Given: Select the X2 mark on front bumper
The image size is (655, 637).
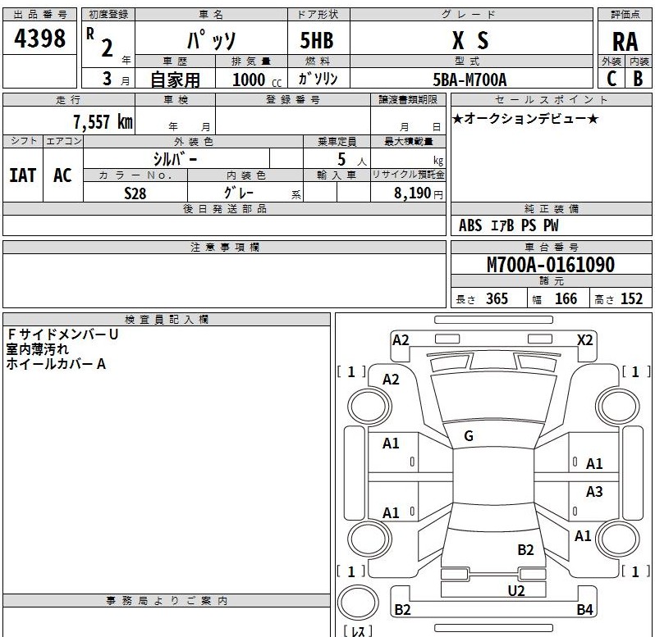Looking at the screenshot, I should tap(584, 340).
